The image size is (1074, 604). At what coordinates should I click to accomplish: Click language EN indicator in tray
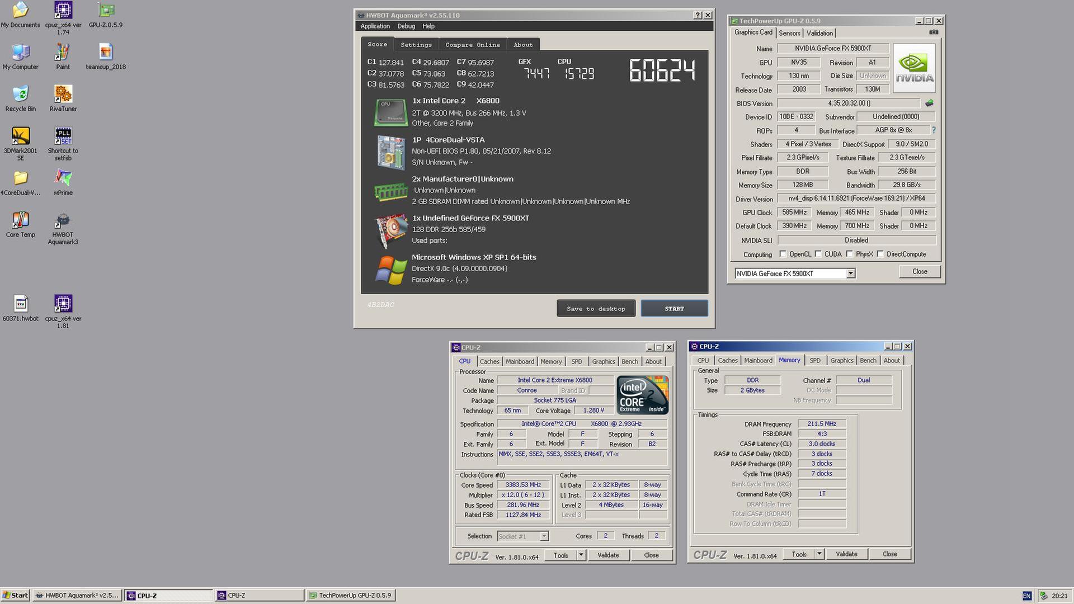[x=1026, y=596]
